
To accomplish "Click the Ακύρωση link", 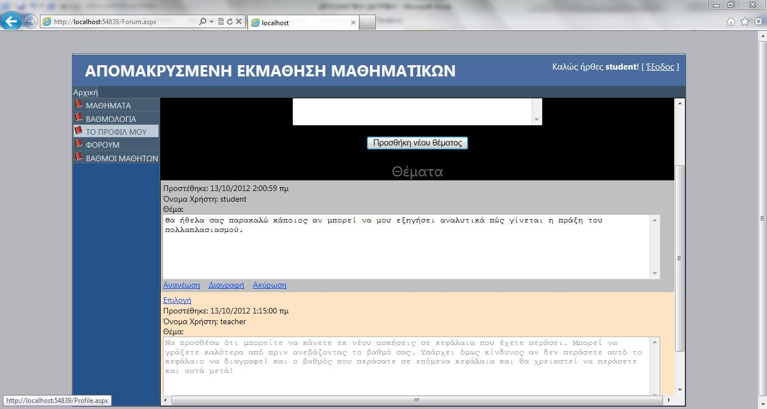I will click(270, 285).
